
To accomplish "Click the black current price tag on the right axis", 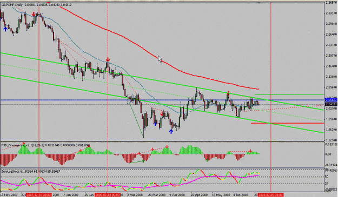I will pyautogui.click(x=330, y=104).
